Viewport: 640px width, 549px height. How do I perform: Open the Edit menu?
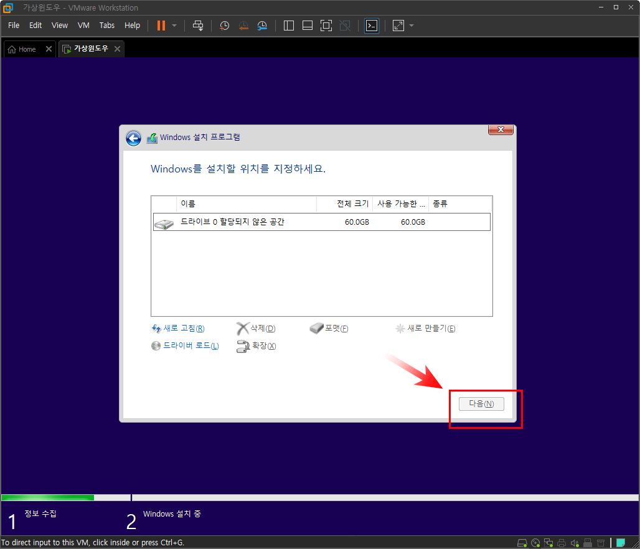click(x=35, y=26)
